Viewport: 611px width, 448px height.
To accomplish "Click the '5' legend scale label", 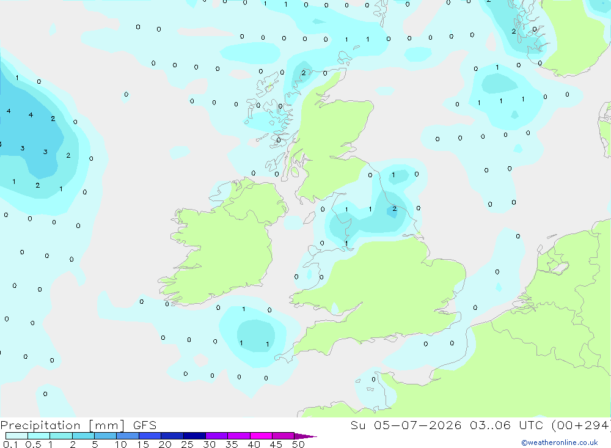I will [95, 444].
